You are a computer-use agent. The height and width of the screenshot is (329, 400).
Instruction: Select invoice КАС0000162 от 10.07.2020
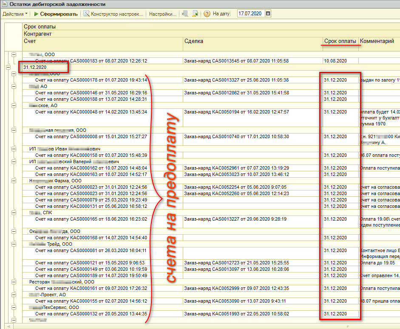(x=91, y=168)
